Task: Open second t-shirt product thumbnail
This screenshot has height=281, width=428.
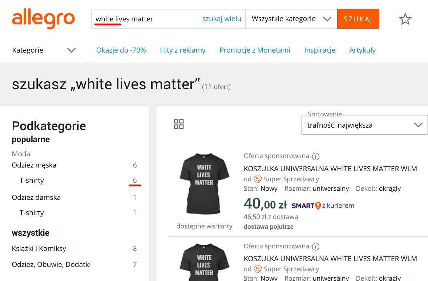Action: coord(204,262)
